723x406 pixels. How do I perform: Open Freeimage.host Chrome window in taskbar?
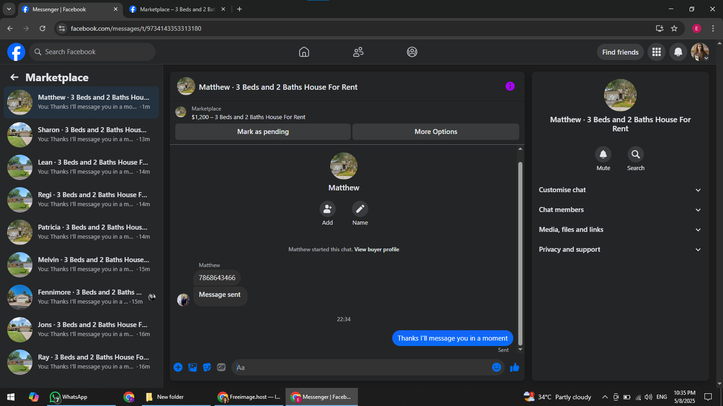tap(249, 397)
